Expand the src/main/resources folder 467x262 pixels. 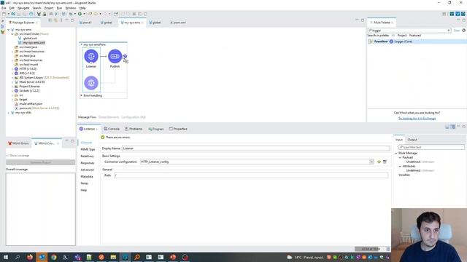click(12, 52)
